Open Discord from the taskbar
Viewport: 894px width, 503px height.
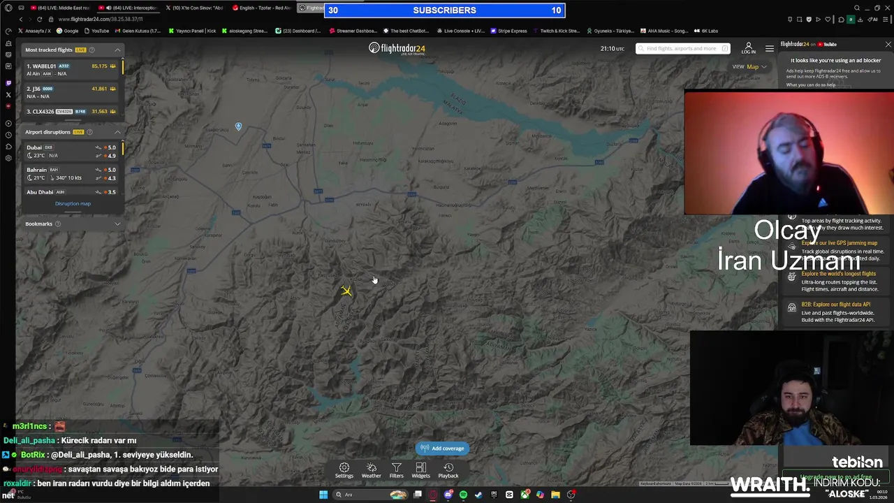point(448,495)
